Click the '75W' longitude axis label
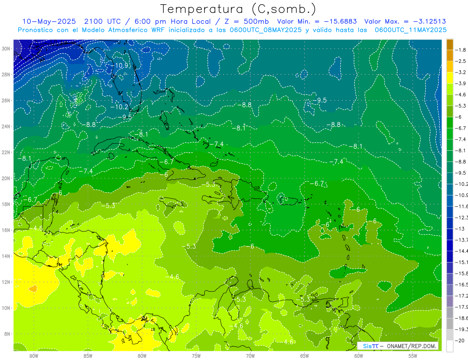 (x=196, y=356)
